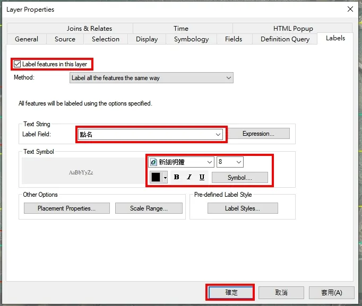Toggle Bold text formatting
Screen dimensions: 362x306
[x=177, y=177]
